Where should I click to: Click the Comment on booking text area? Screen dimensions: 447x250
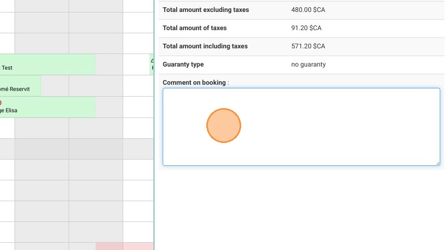301,127
